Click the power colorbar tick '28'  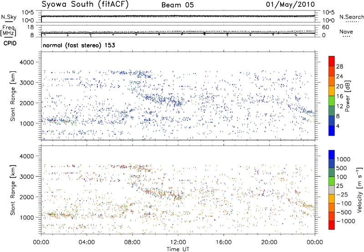coord(339,66)
